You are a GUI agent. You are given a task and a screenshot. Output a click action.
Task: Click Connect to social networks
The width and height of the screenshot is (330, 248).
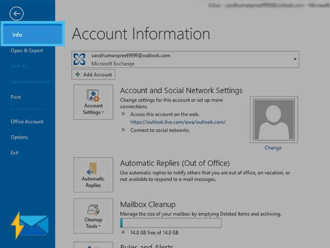160,130
